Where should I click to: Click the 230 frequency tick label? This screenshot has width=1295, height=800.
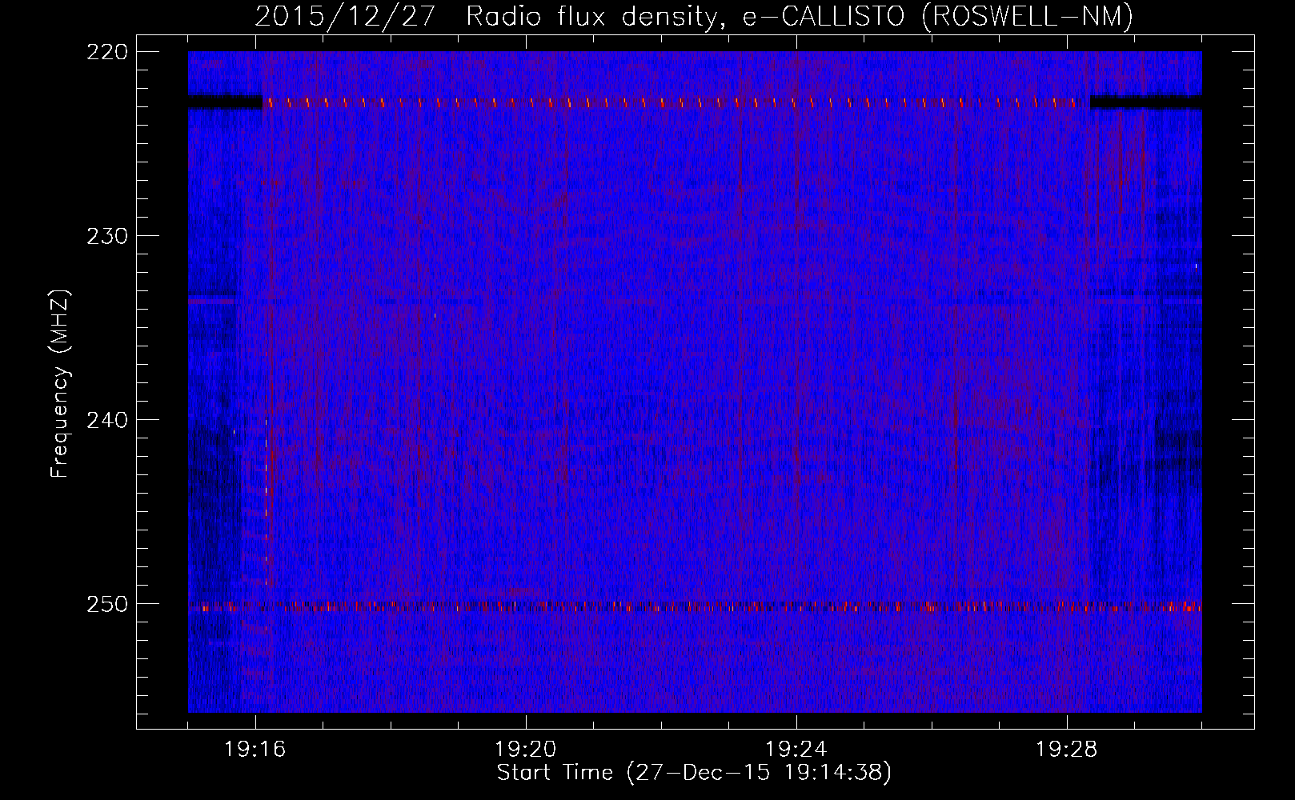click(107, 236)
